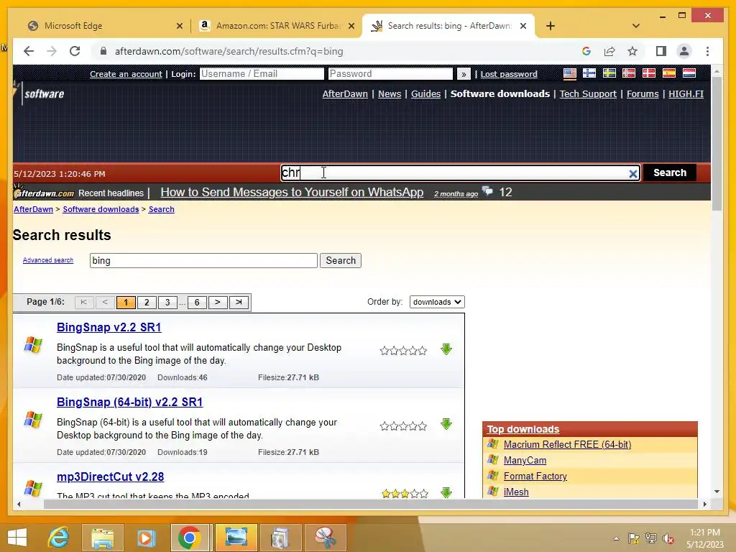
Task: Click the black Search button
Action: [x=670, y=172]
